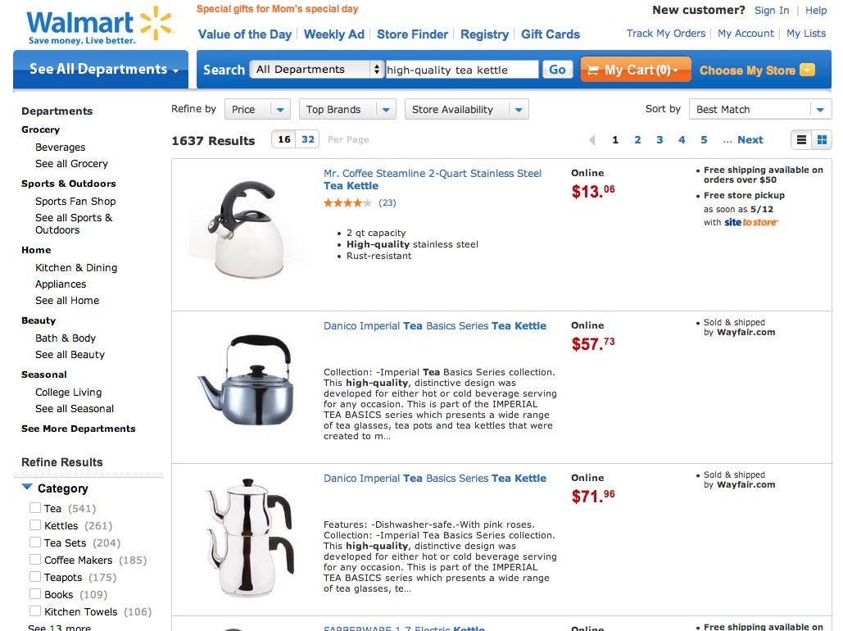Viewport: 843px width, 631px height.
Task: Click the star rating of Mr. Coffee kettle
Action: (347, 202)
